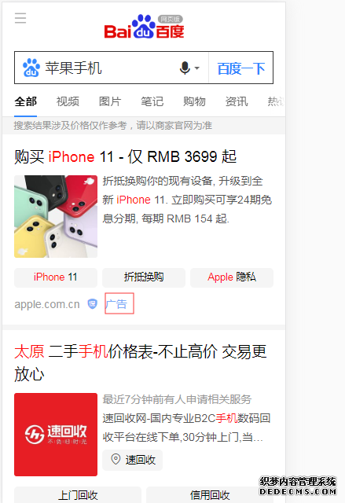Screen dimensions: 345x503
Task: Open the 资讯 tab
Action: coord(237,101)
